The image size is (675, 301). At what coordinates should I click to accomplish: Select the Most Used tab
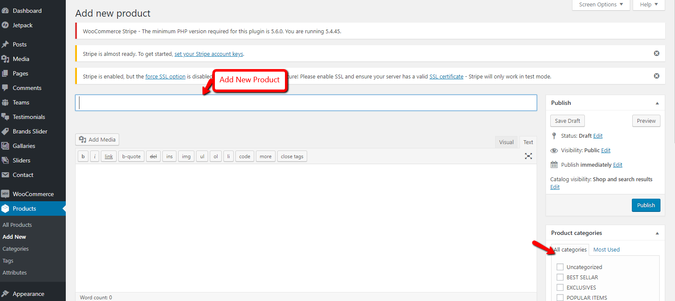click(606, 250)
